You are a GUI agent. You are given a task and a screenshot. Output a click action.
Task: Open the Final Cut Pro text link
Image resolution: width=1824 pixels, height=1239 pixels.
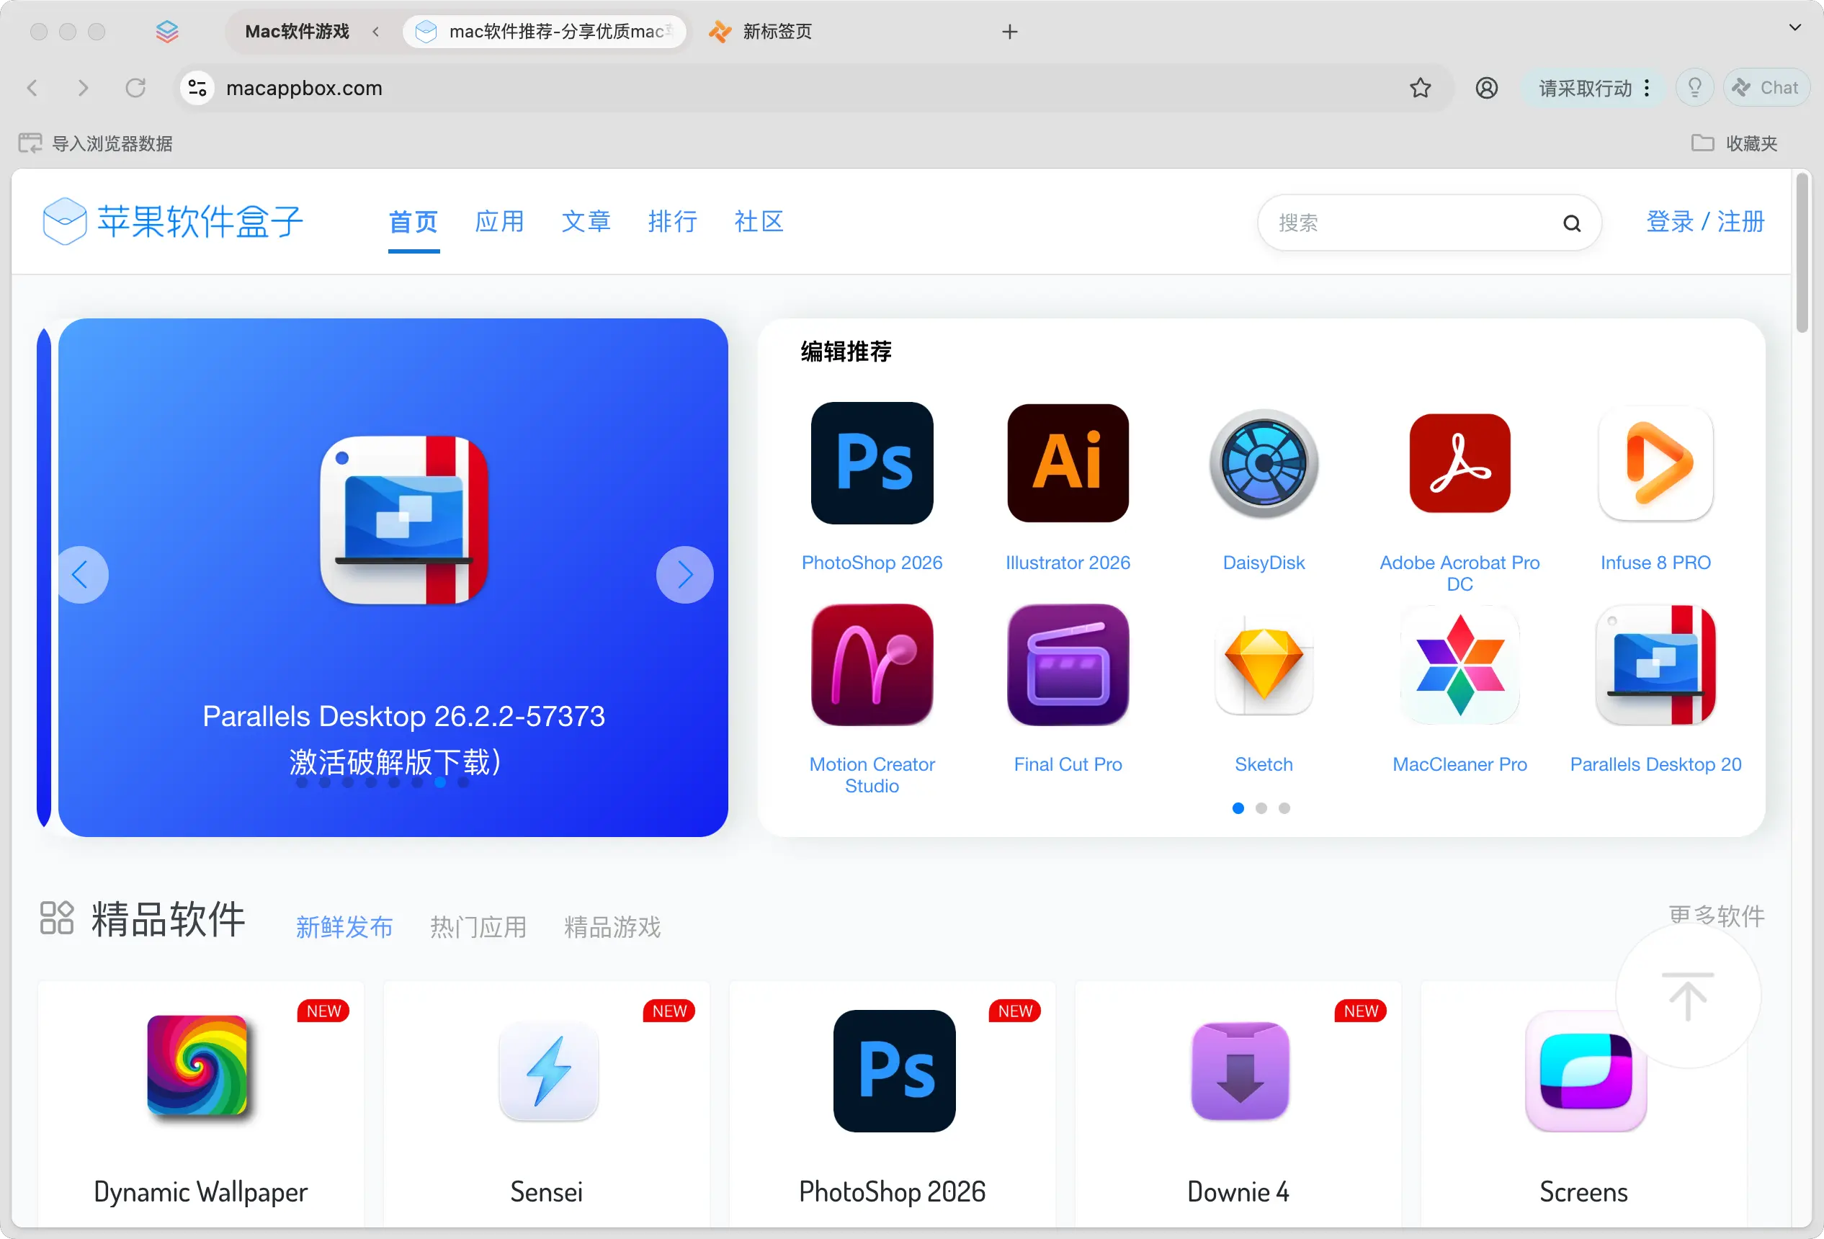(1068, 764)
